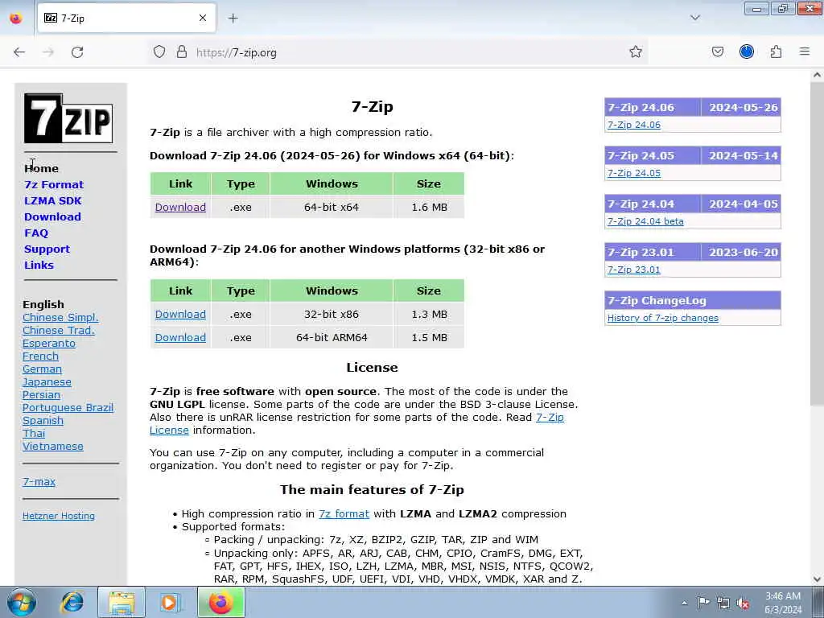Open 7-Zip 23.01 news link
824x618 pixels.
[634, 270]
